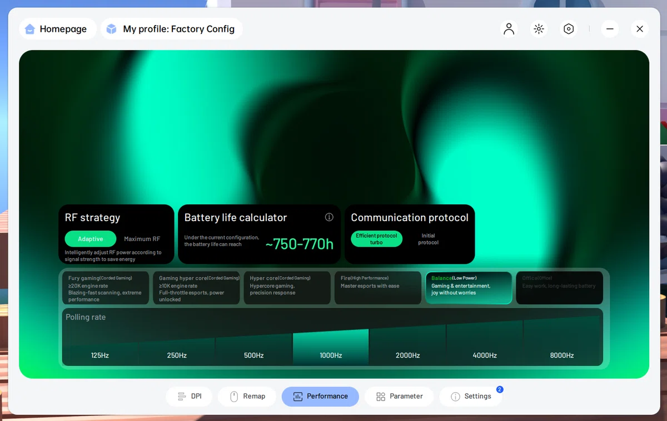Open My profile: Factory Config
This screenshot has height=421, width=667.
(x=172, y=29)
